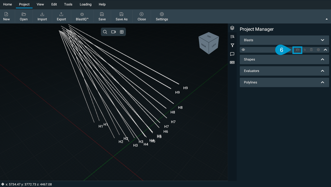Select the Project tab
The image size is (331, 187).
coord(24,4)
